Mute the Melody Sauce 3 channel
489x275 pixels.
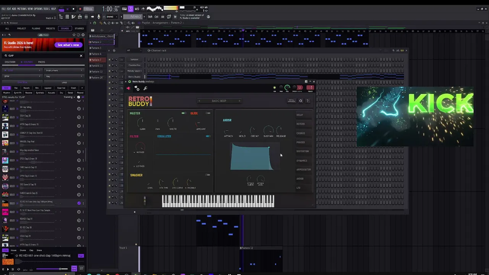[109, 71]
